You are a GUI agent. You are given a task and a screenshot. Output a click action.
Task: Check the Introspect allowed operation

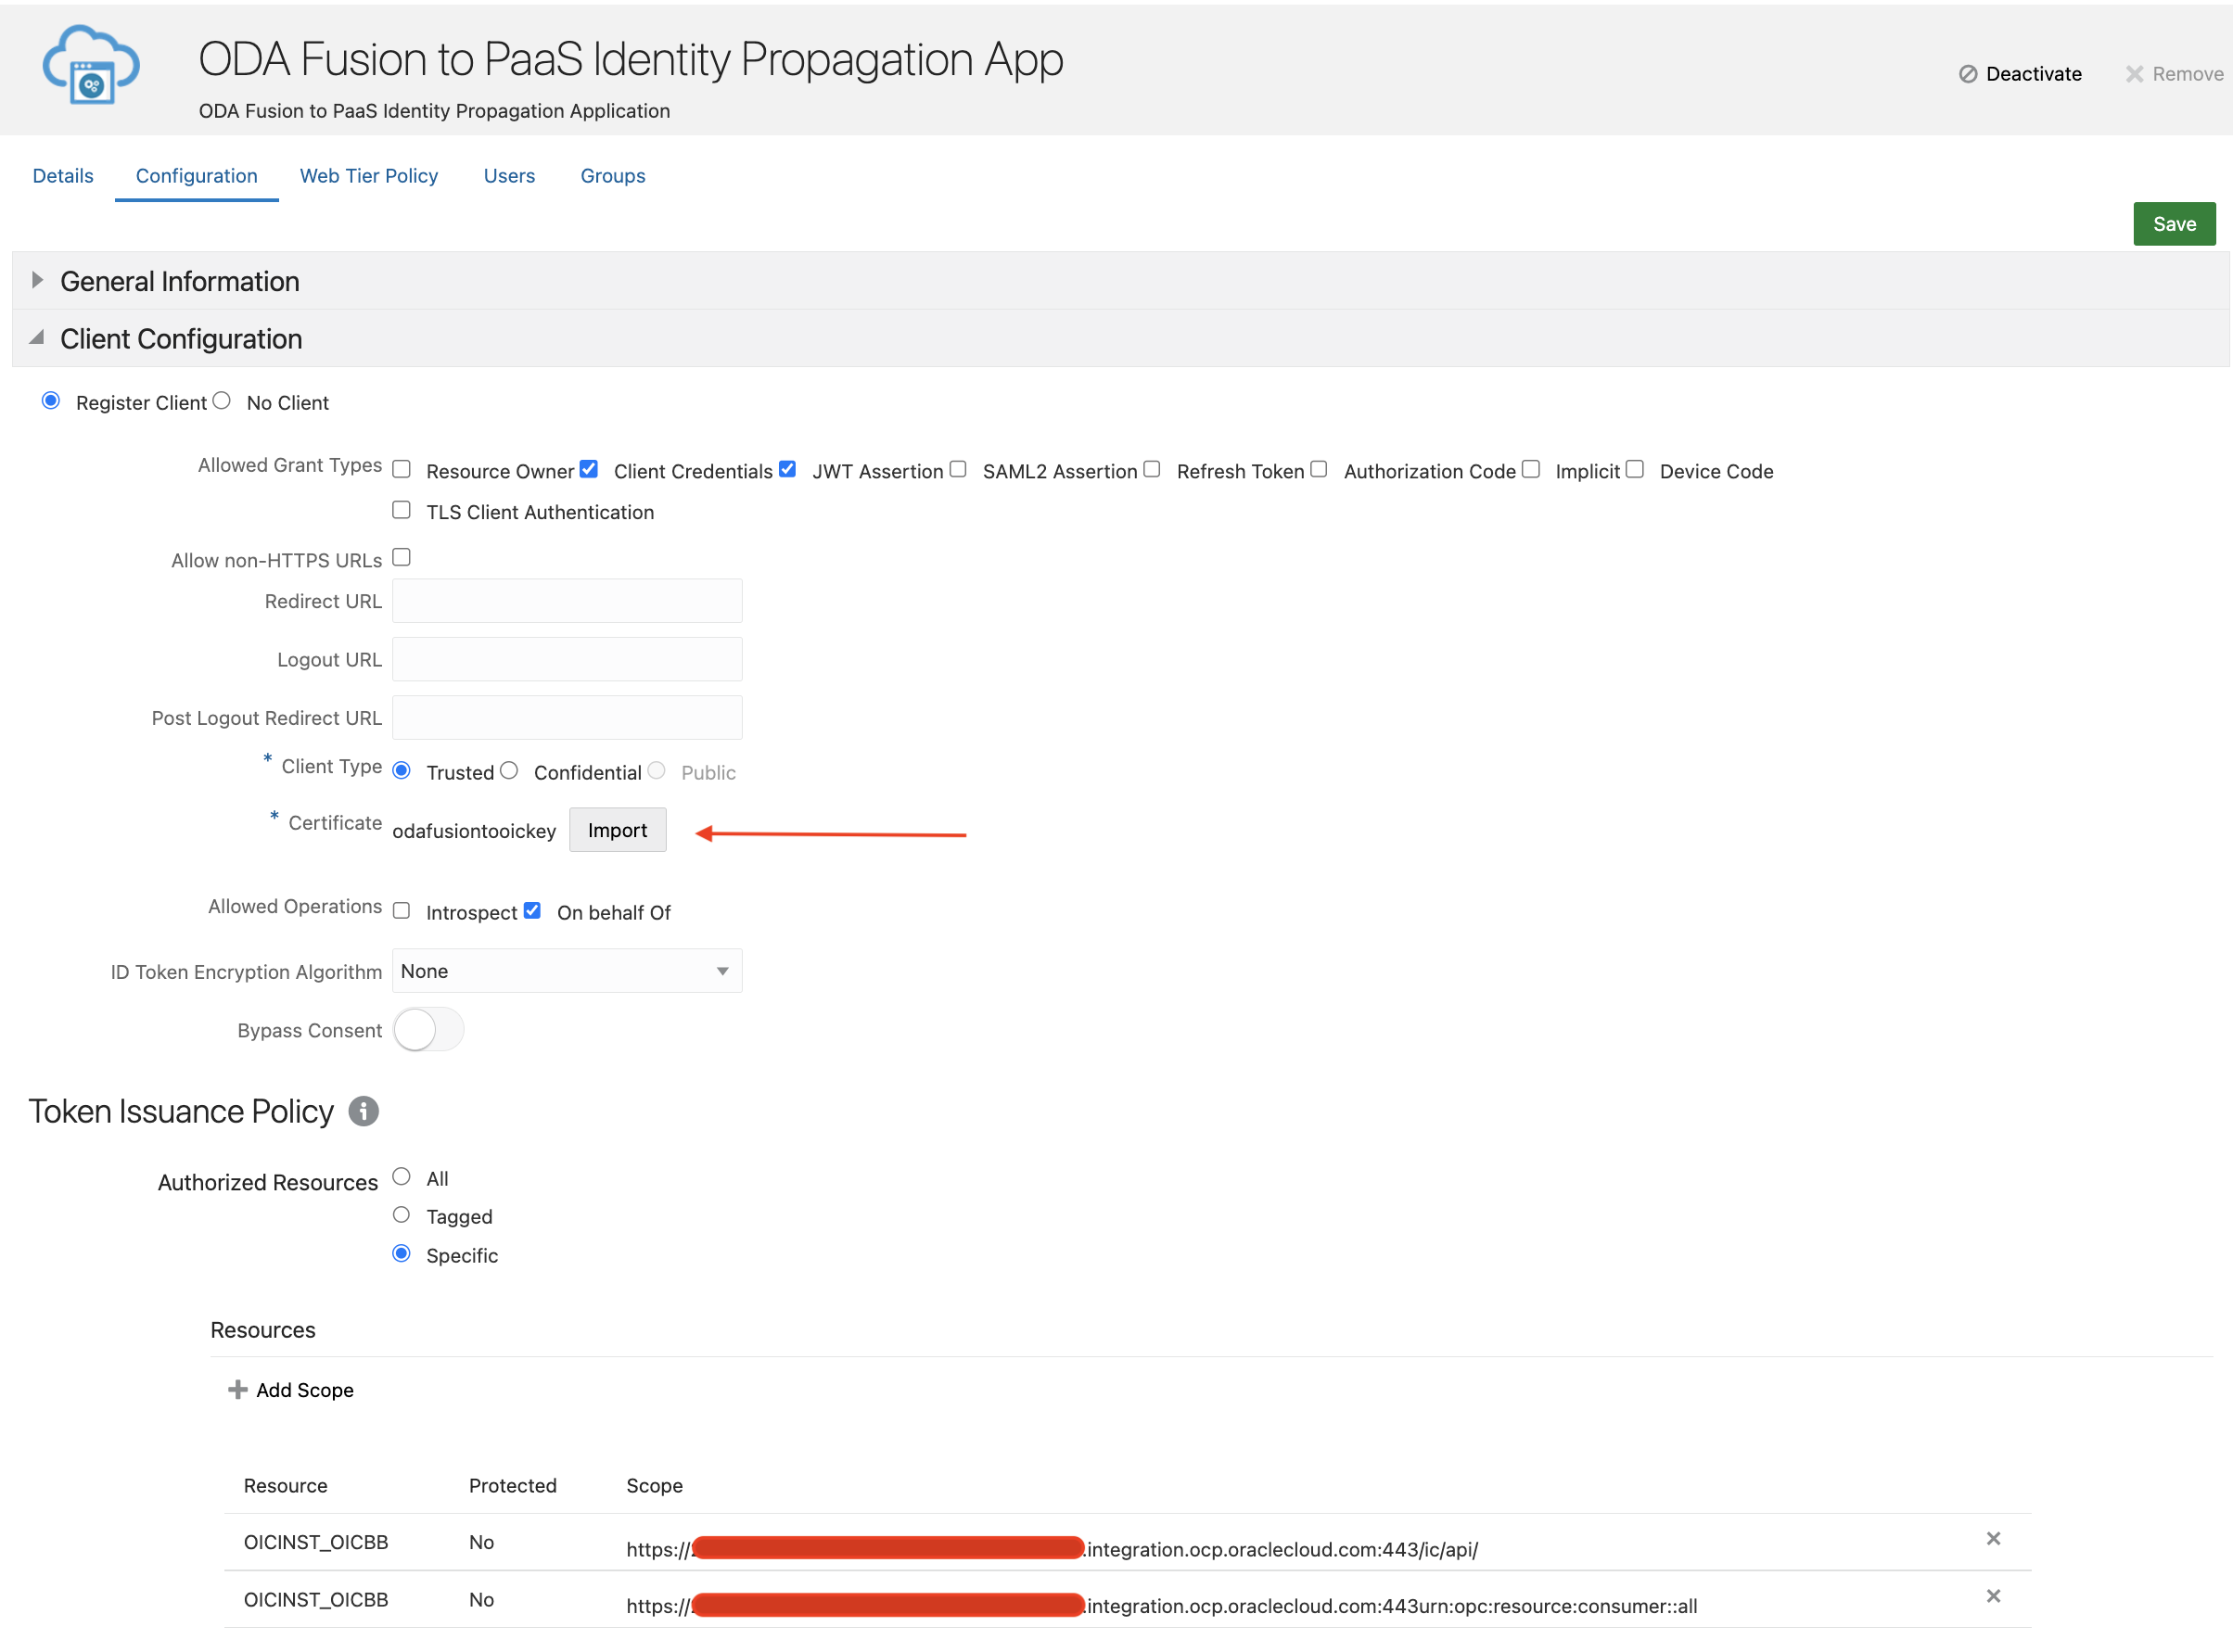402,911
